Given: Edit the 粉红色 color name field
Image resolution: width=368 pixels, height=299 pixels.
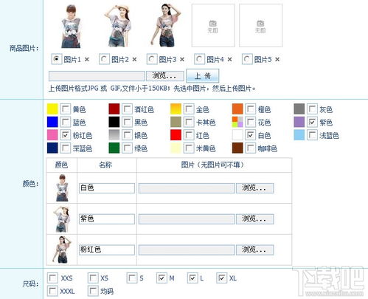Looking at the screenshot, I should [107, 250].
